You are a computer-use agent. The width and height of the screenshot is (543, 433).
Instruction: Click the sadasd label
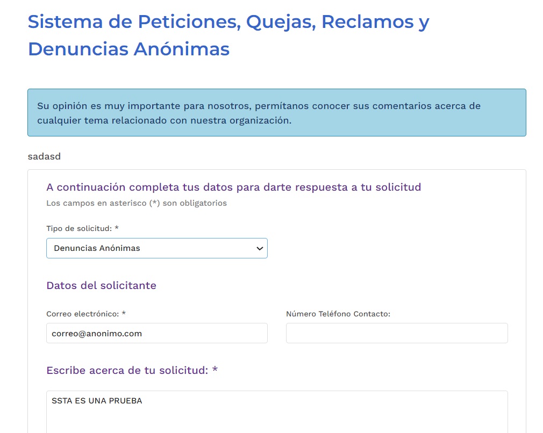coord(44,156)
